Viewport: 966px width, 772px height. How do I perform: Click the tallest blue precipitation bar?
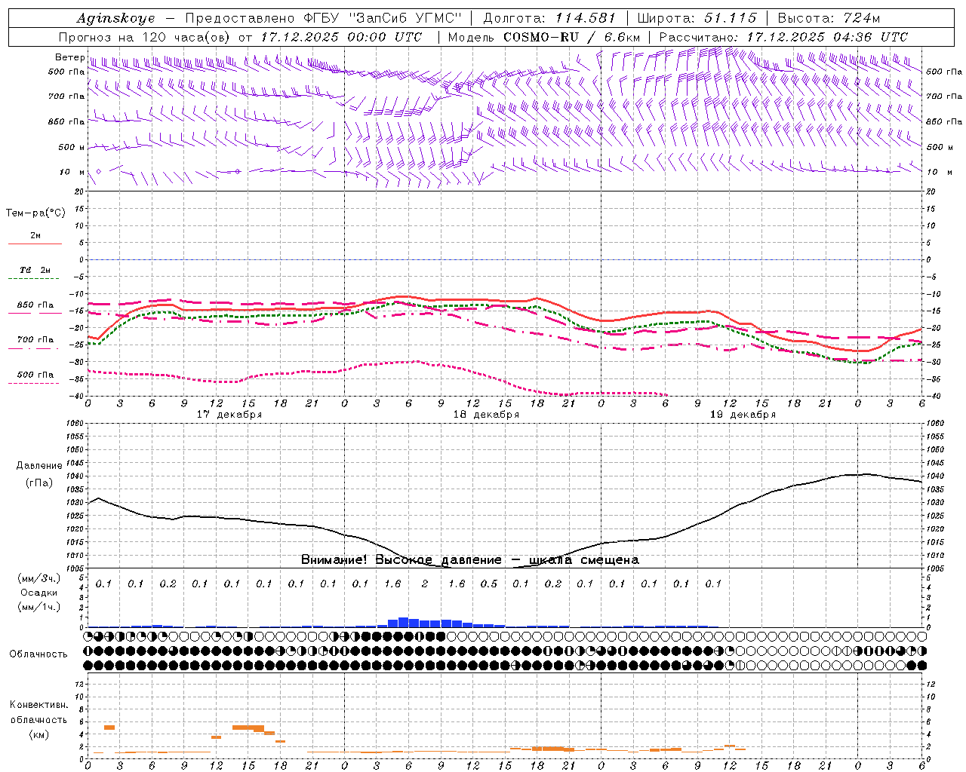pos(404,622)
